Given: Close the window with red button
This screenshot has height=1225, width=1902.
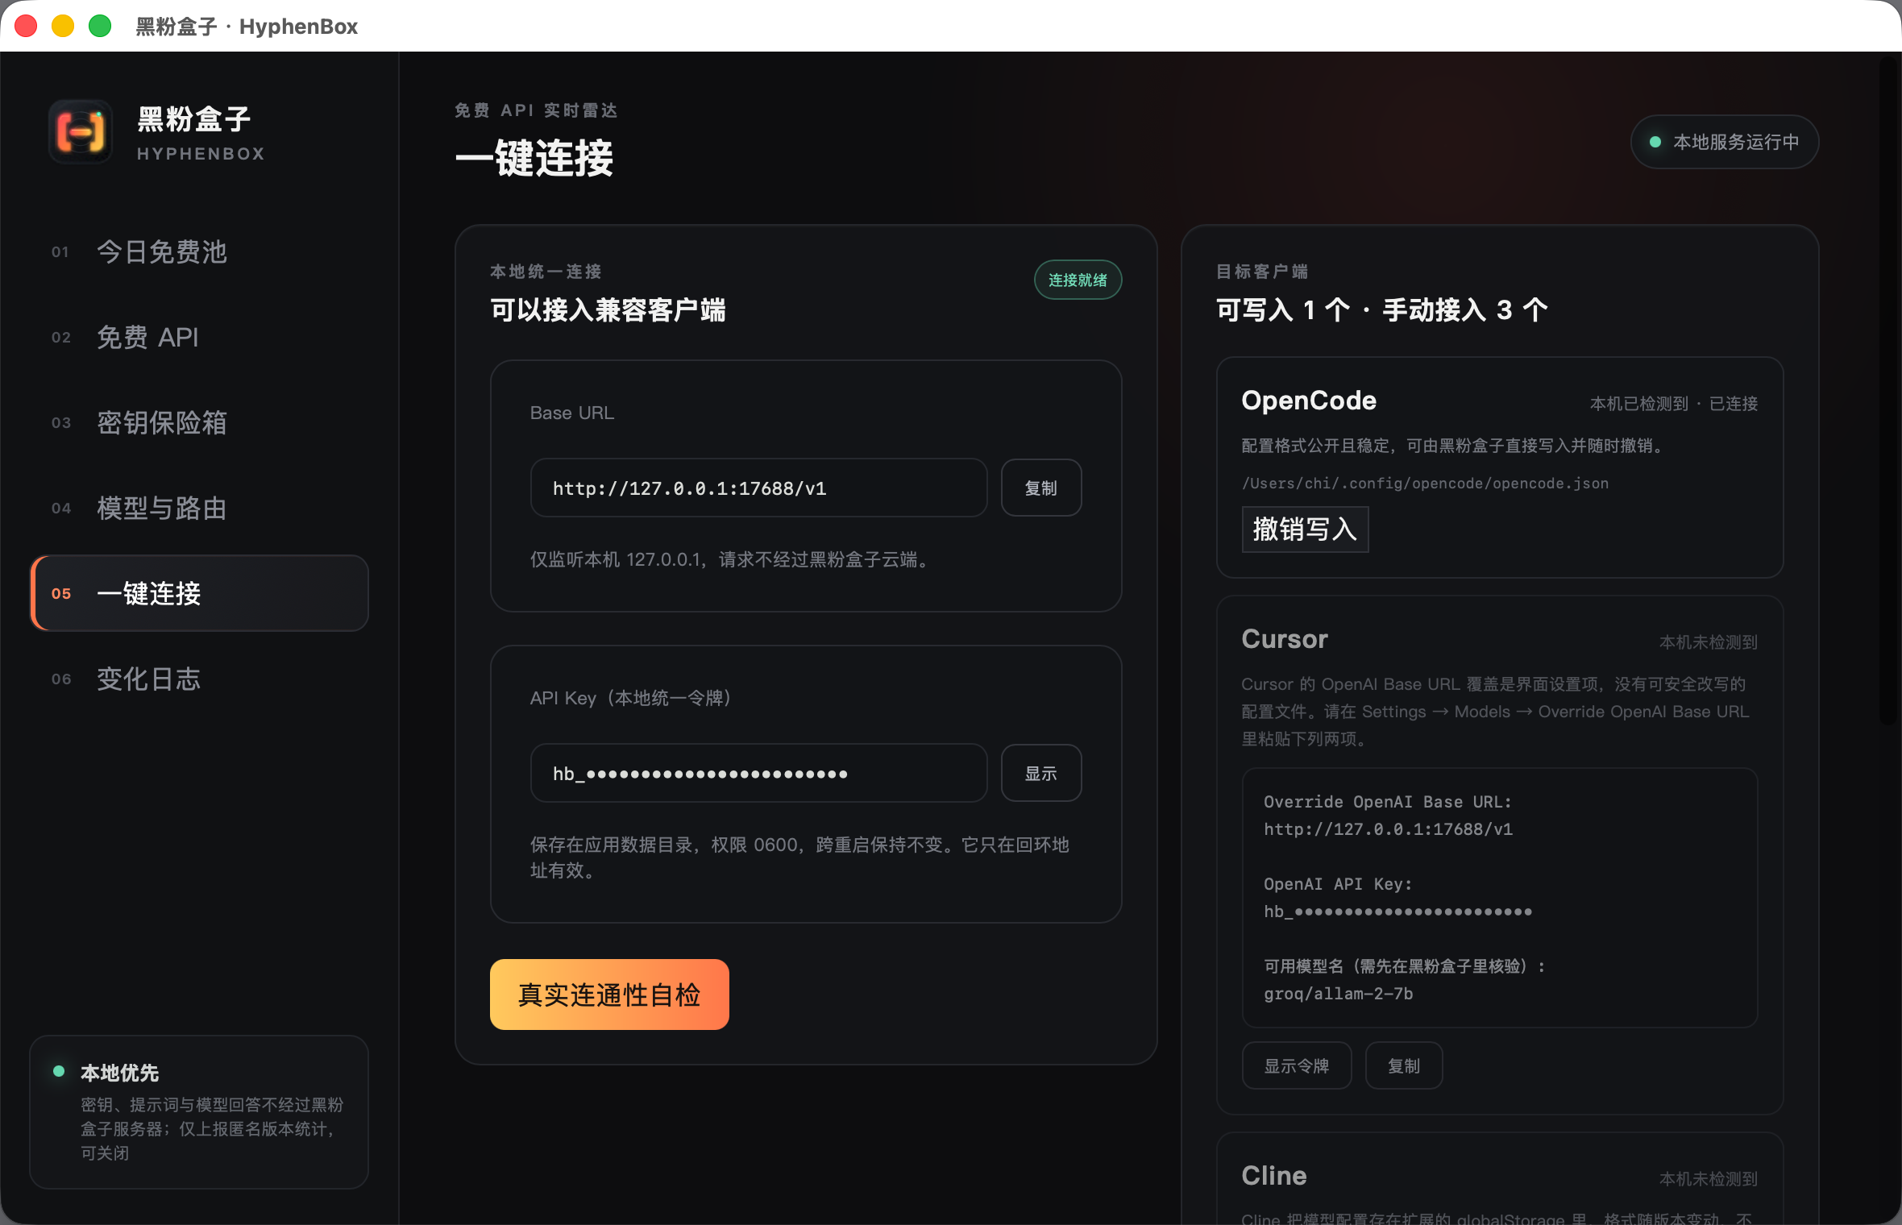Looking at the screenshot, I should [x=26, y=26].
